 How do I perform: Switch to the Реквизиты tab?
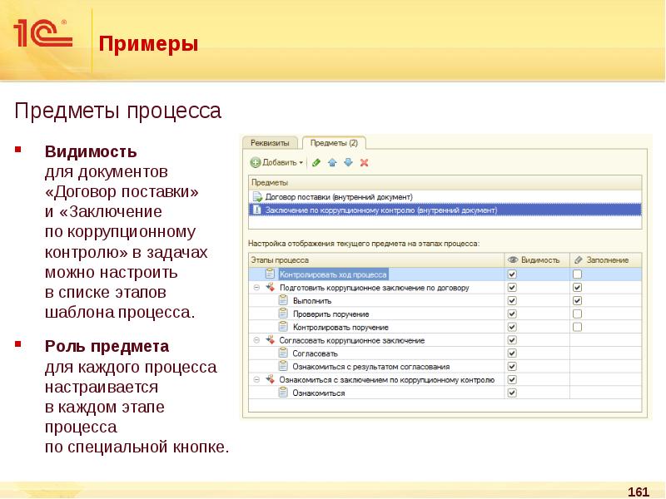[271, 143]
